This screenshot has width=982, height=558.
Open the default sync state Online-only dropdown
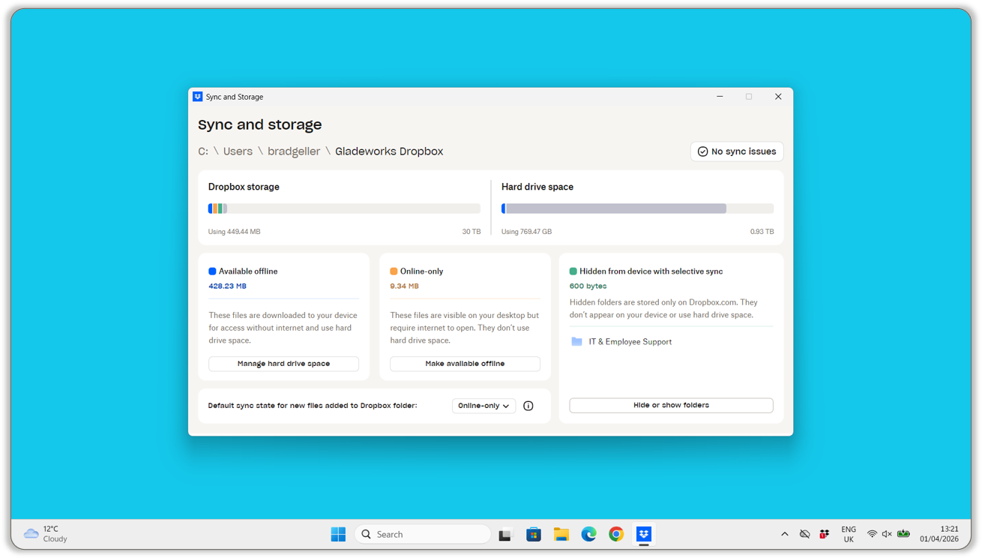pos(484,406)
